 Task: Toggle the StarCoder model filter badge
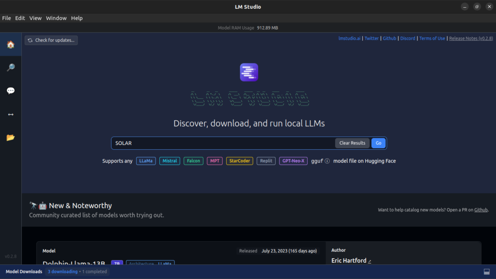pyautogui.click(x=239, y=161)
